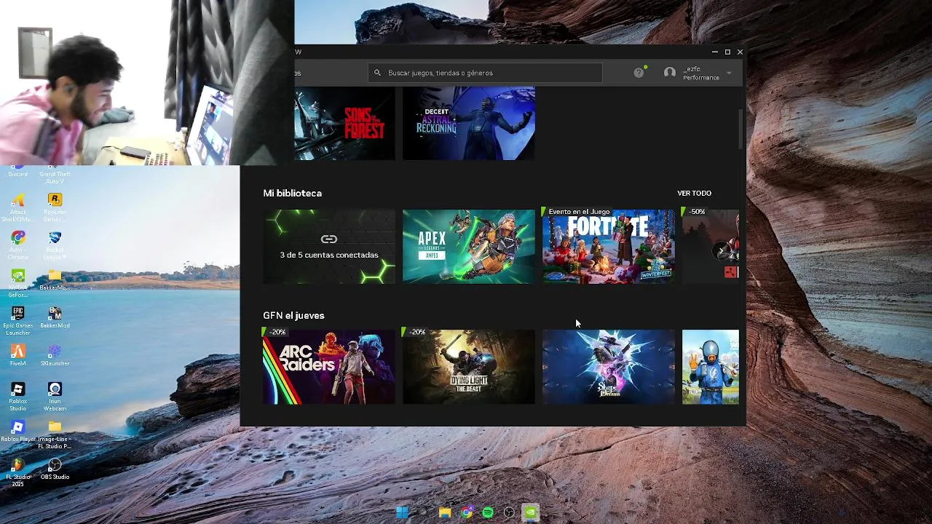Maximize the GeForce NOW window
Screen dimensions: 932x524
727,52
